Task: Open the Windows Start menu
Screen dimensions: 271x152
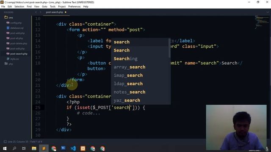Action: 5,148
